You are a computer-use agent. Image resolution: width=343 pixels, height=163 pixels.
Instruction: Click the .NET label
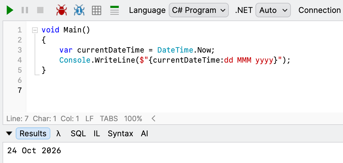244,10
